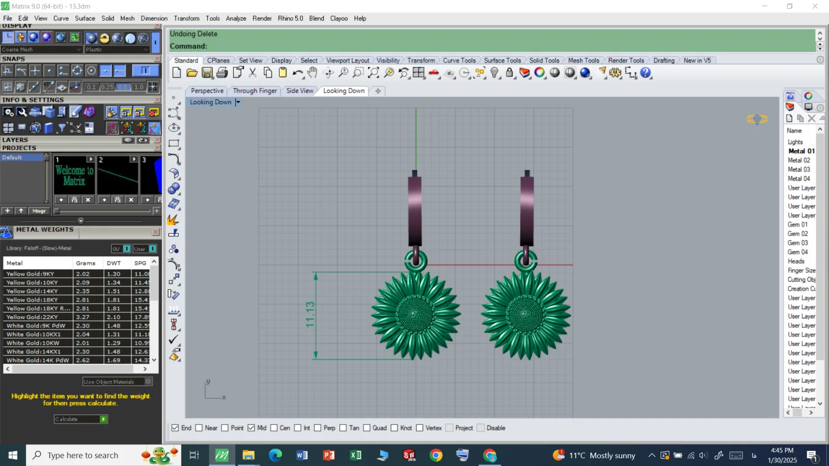Switch to the Perspective viewport tab
This screenshot has width=829, height=466.
coord(207,91)
